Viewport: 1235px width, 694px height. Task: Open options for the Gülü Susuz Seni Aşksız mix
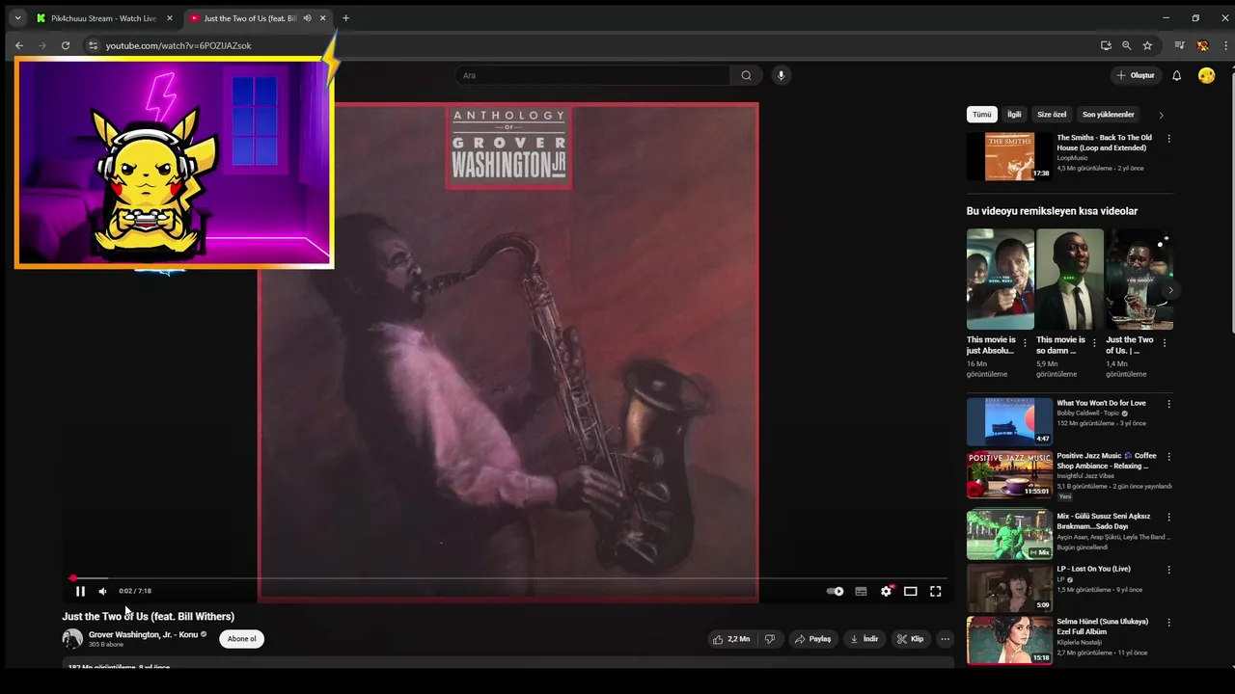(1169, 518)
